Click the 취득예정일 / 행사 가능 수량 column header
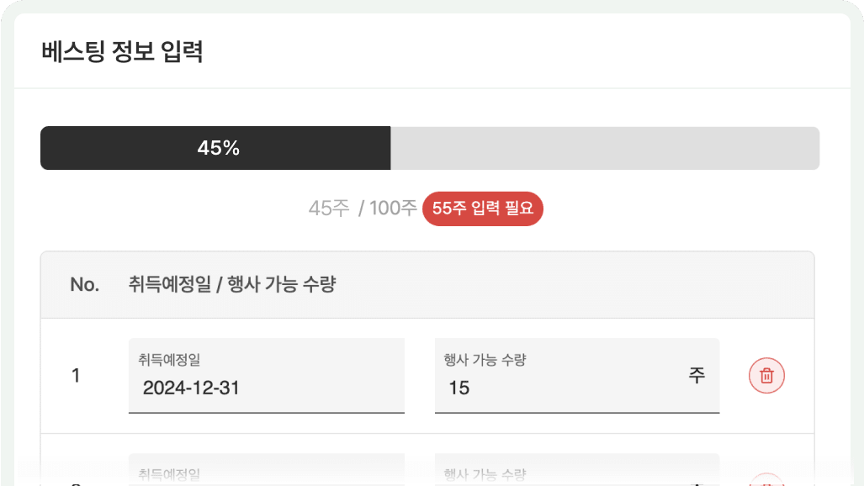864x486 pixels. tap(232, 285)
